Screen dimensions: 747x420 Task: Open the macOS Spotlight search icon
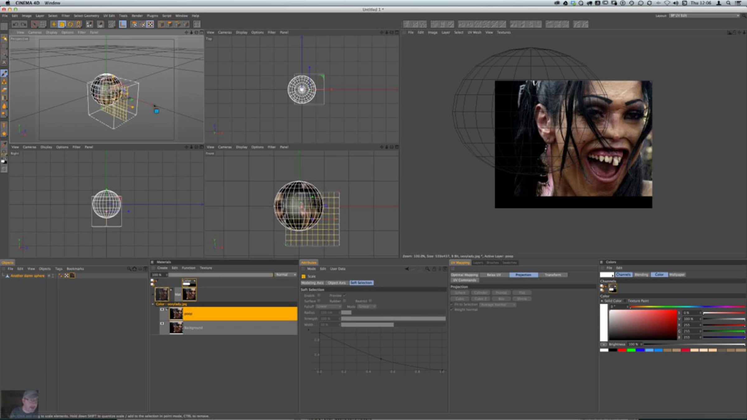(728, 3)
